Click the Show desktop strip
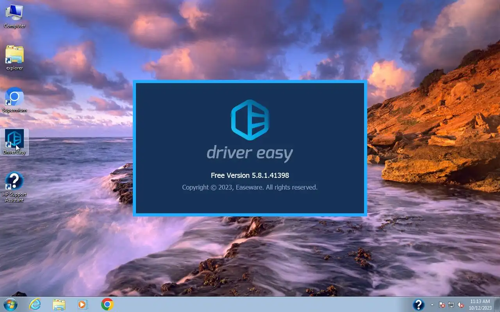Image resolution: width=500 pixels, height=312 pixels. 497,305
